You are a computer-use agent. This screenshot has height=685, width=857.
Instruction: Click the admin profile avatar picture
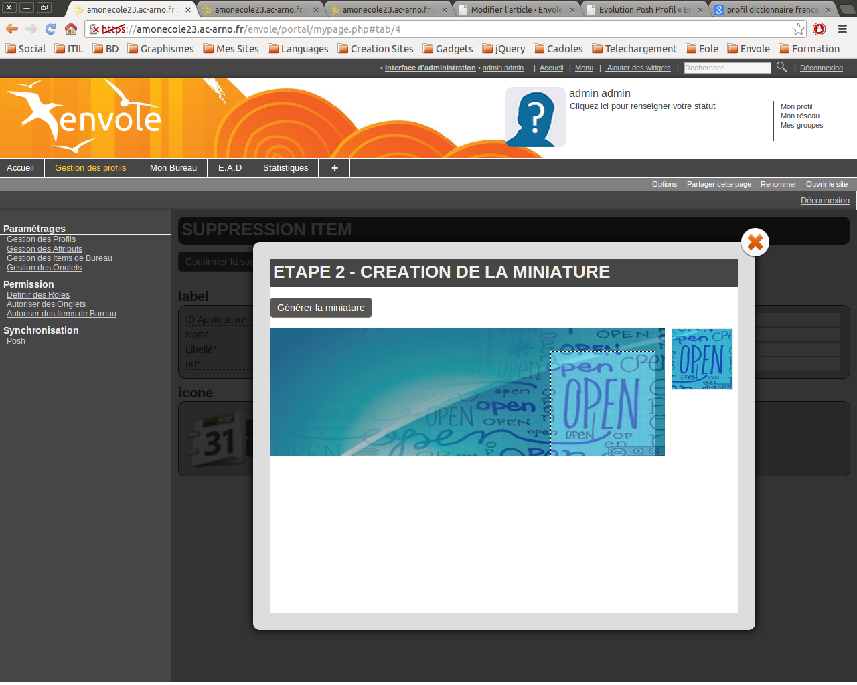tap(535, 117)
